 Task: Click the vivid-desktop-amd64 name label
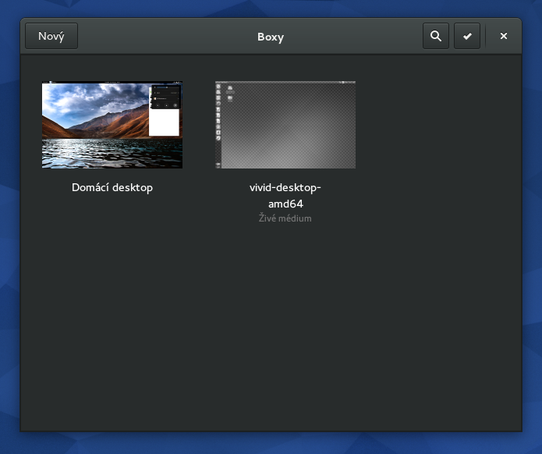click(285, 195)
